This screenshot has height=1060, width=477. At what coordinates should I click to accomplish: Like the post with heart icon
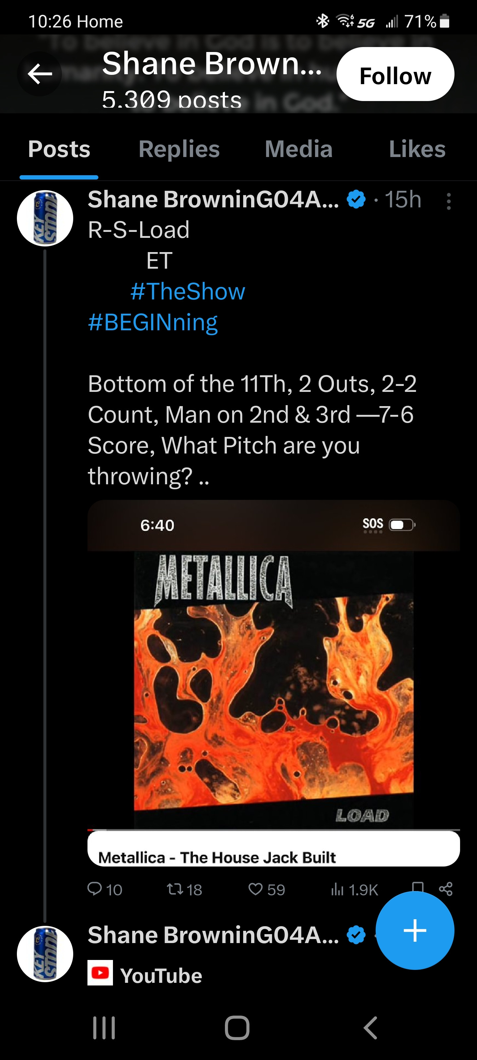coord(256,889)
